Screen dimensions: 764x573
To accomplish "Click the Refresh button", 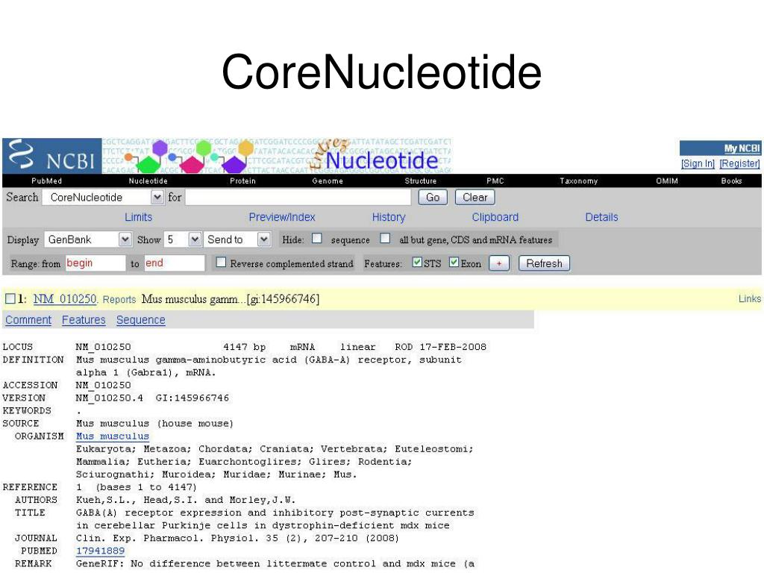I will 544,263.
